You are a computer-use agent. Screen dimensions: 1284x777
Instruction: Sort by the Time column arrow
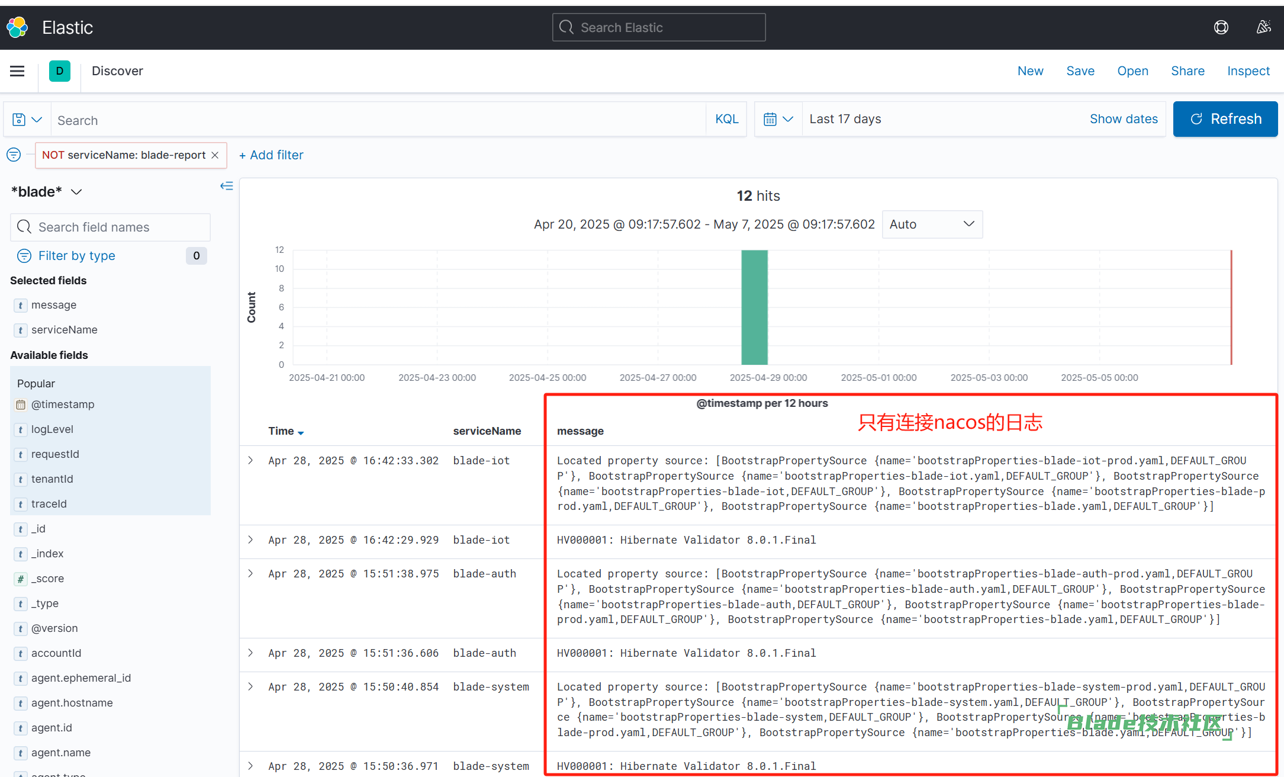(x=301, y=432)
